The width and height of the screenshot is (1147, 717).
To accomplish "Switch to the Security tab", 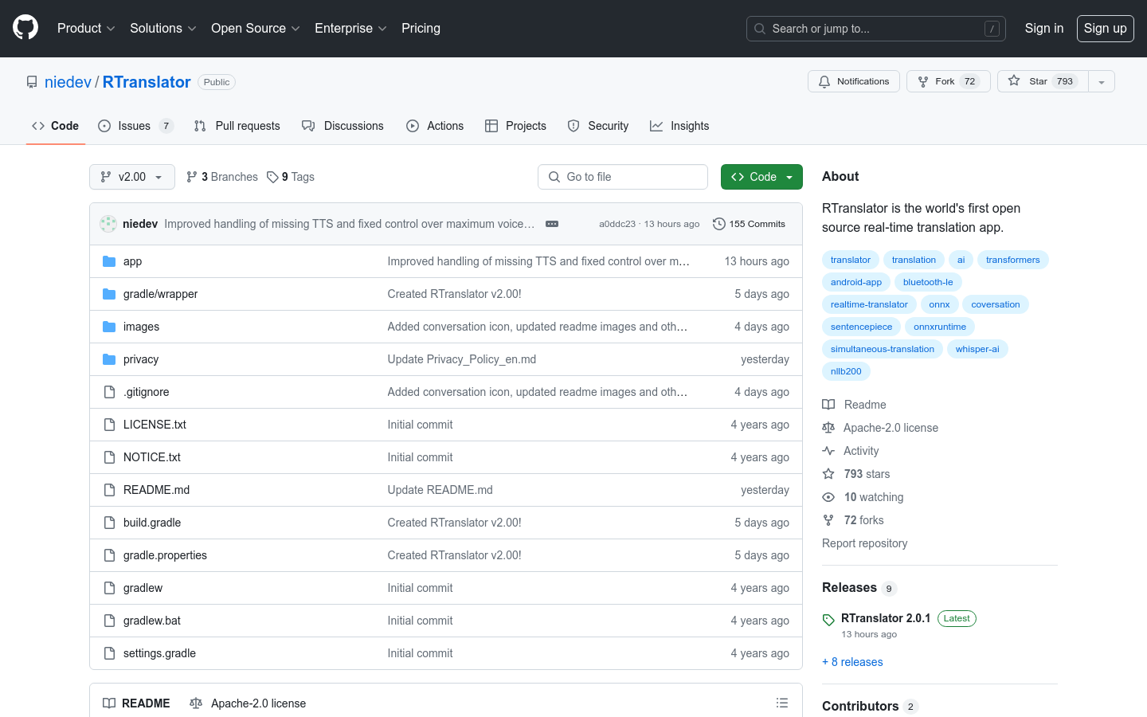I will click(598, 126).
